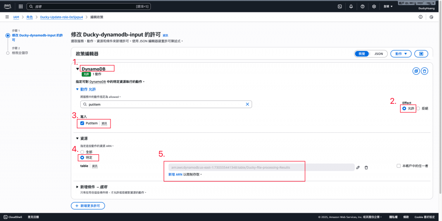
Task: Launch CloudShell from top bar icon
Action: coord(340,6)
